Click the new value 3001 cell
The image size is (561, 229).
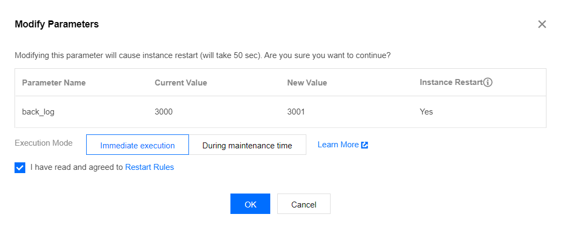296,112
